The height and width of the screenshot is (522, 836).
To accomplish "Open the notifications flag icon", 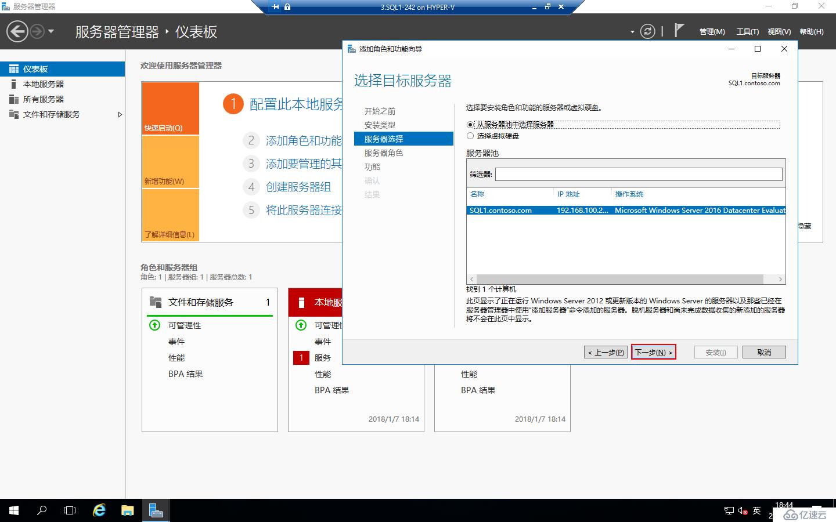I will [x=679, y=30].
